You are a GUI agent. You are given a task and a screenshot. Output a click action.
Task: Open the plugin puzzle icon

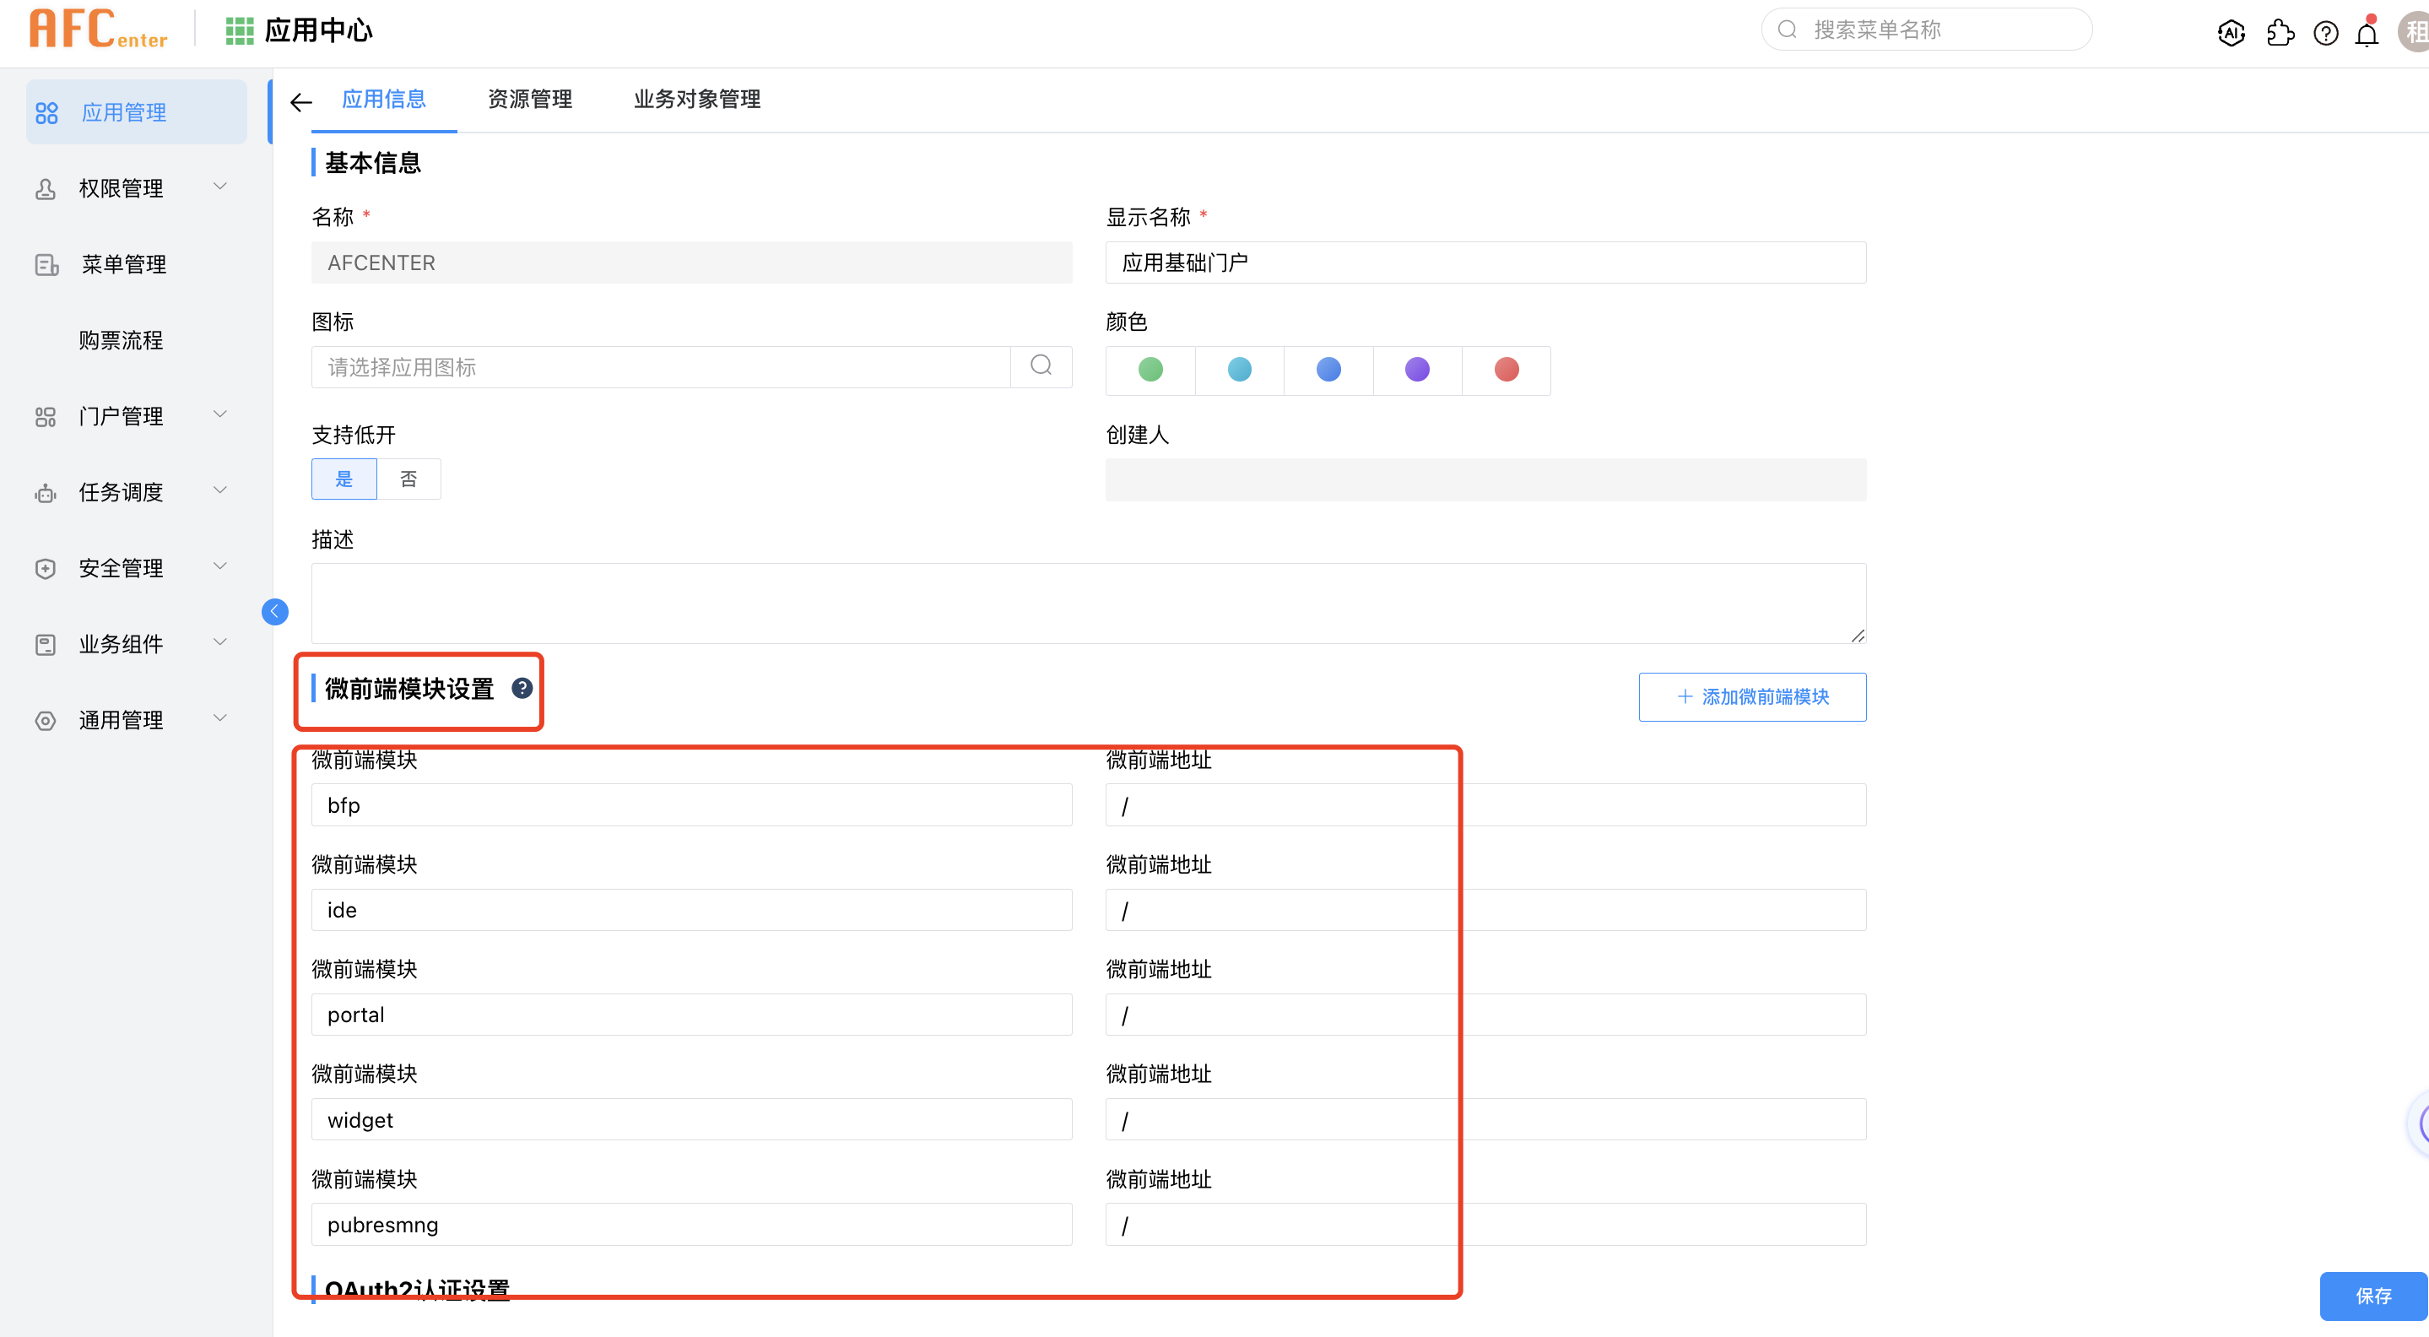click(2280, 33)
